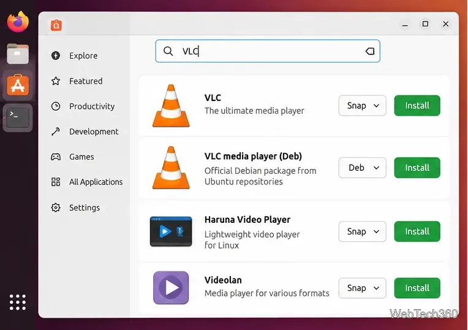Install Haruna Video Player

(417, 231)
